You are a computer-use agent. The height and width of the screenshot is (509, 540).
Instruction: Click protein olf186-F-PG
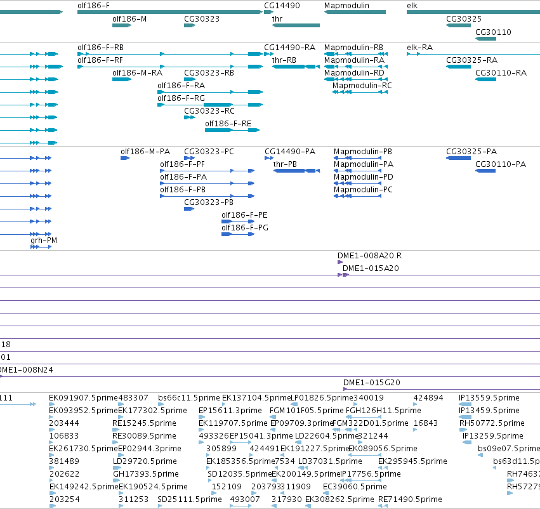point(238,235)
